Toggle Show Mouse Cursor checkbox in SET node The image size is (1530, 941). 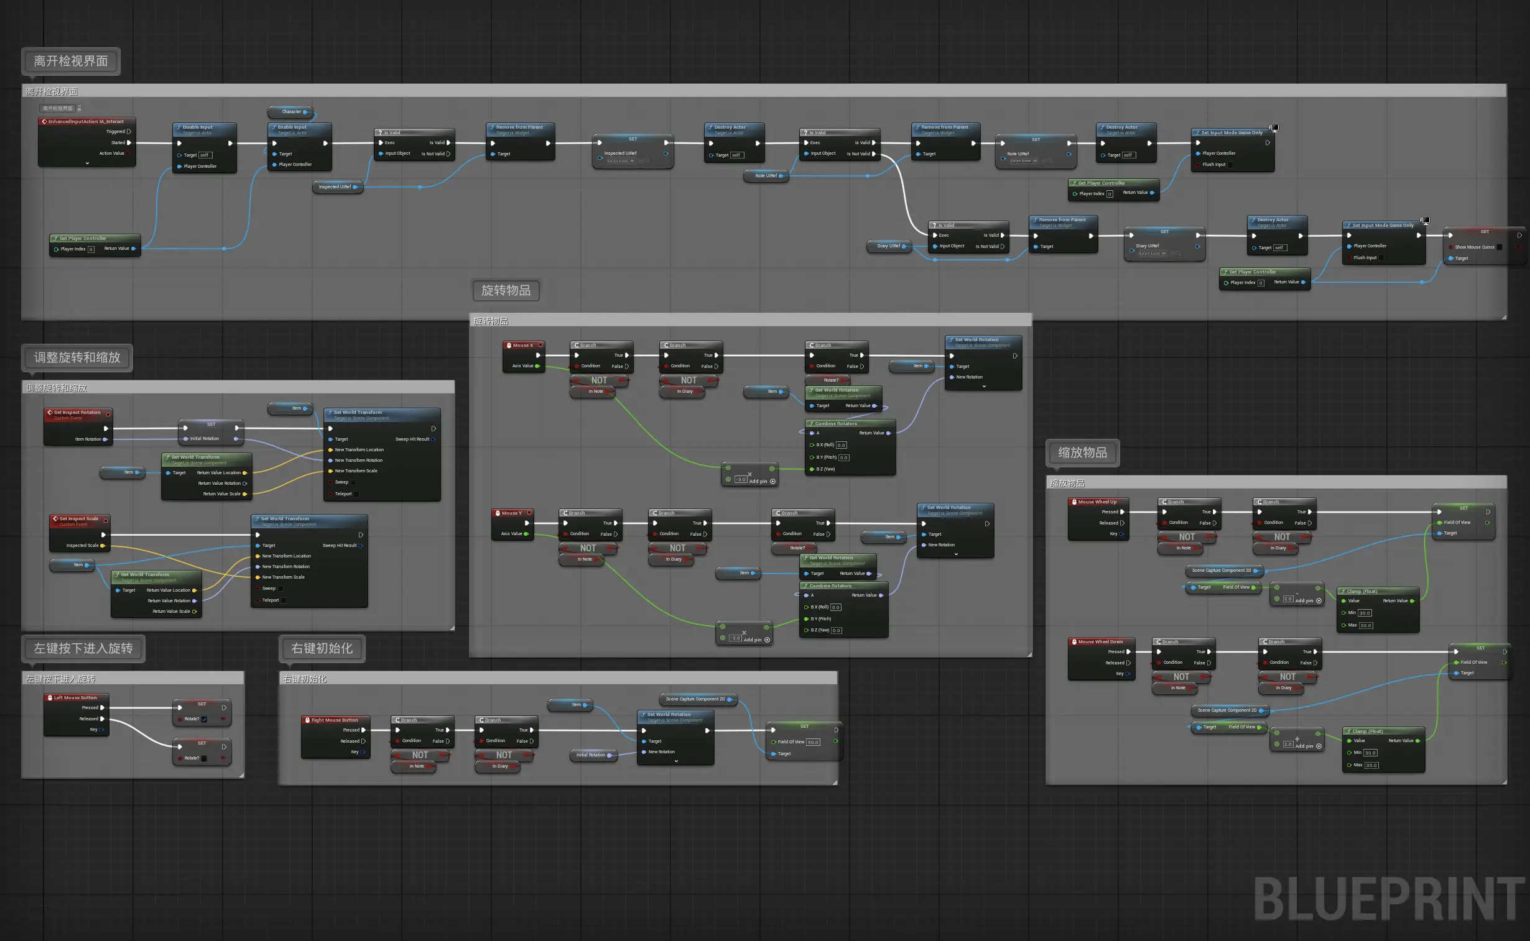point(1500,247)
